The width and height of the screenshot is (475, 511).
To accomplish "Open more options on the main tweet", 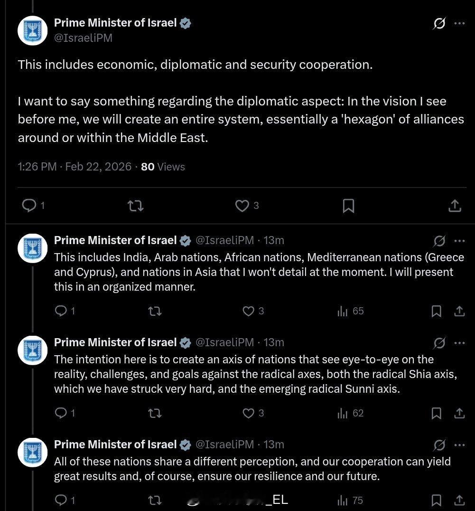I will pyautogui.click(x=459, y=23).
